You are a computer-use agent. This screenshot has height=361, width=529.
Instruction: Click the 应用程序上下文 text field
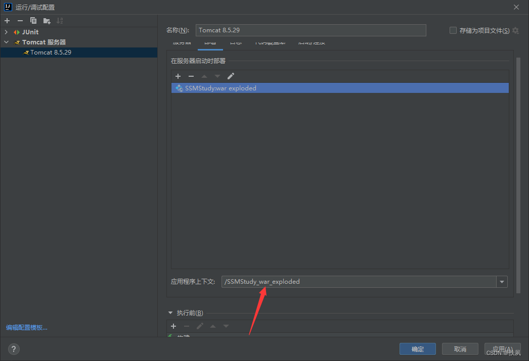pos(359,282)
